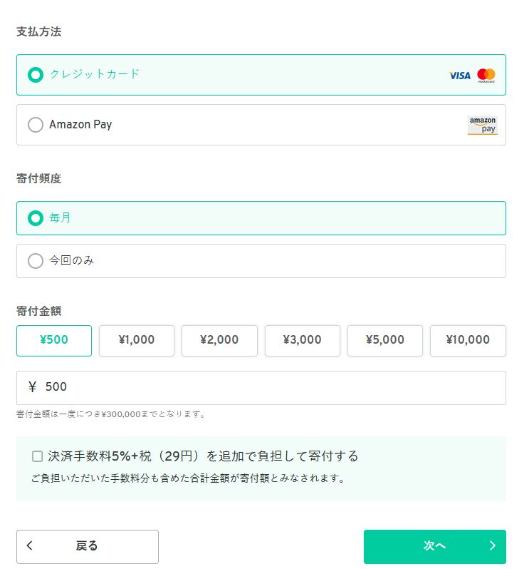Click the Mastercard logo icon
The height and width of the screenshot is (569, 529).
coord(486,75)
